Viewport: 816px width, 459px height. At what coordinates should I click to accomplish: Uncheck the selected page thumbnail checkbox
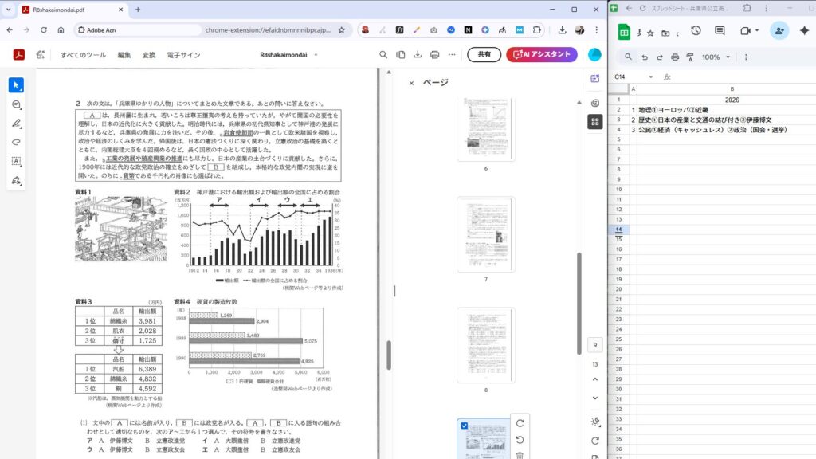pos(465,426)
